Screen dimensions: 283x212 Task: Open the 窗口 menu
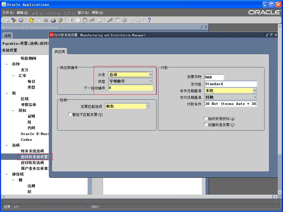coord(83,13)
